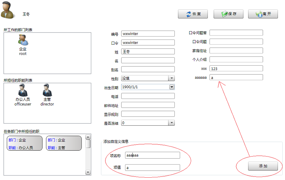Click the 编号 field containing wxwinter
The image size is (285, 180).
(148, 34)
